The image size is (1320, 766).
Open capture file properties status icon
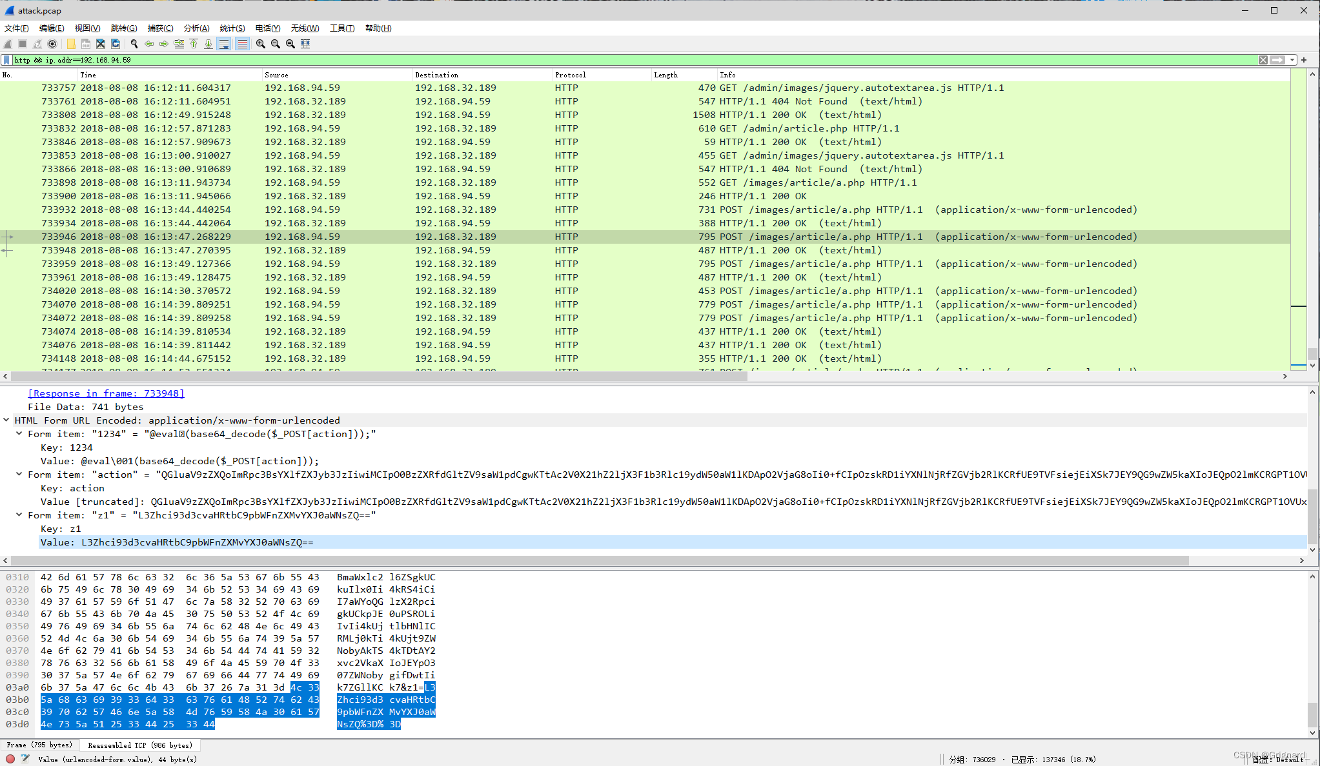click(x=25, y=759)
